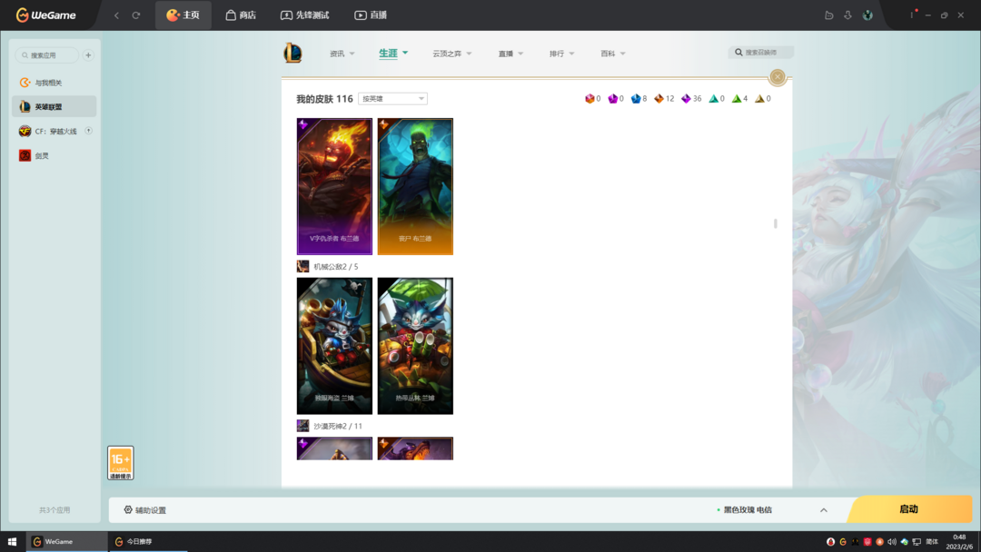
Task: Click the avatar icon in the title bar
Action: [x=867, y=15]
